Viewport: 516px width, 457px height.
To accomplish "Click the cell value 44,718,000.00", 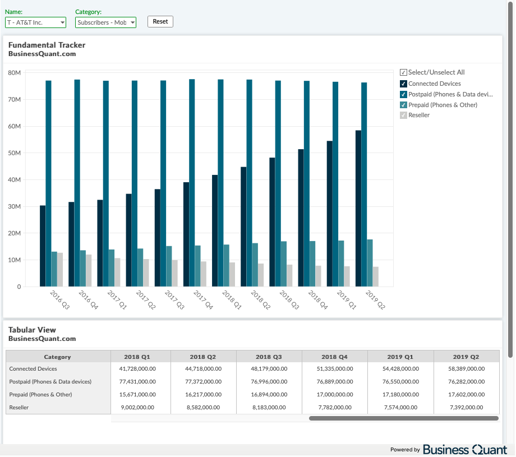I will click(203, 369).
